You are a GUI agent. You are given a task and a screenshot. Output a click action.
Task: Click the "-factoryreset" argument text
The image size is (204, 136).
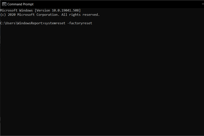tap(80, 23)
